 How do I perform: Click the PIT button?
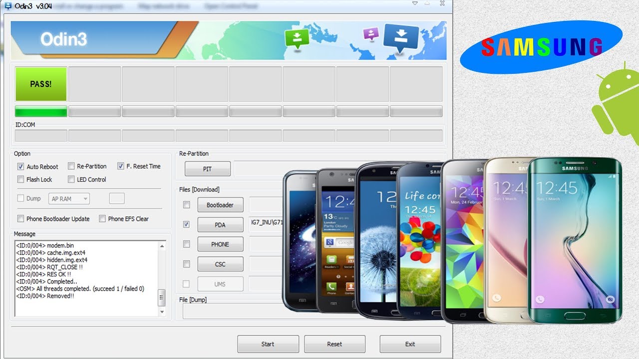(x=208, y=169)
